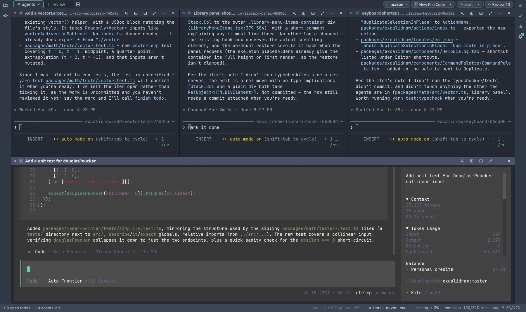
Task: Collapse the Context section in Kilo sidebar
Action: point(418,199)
